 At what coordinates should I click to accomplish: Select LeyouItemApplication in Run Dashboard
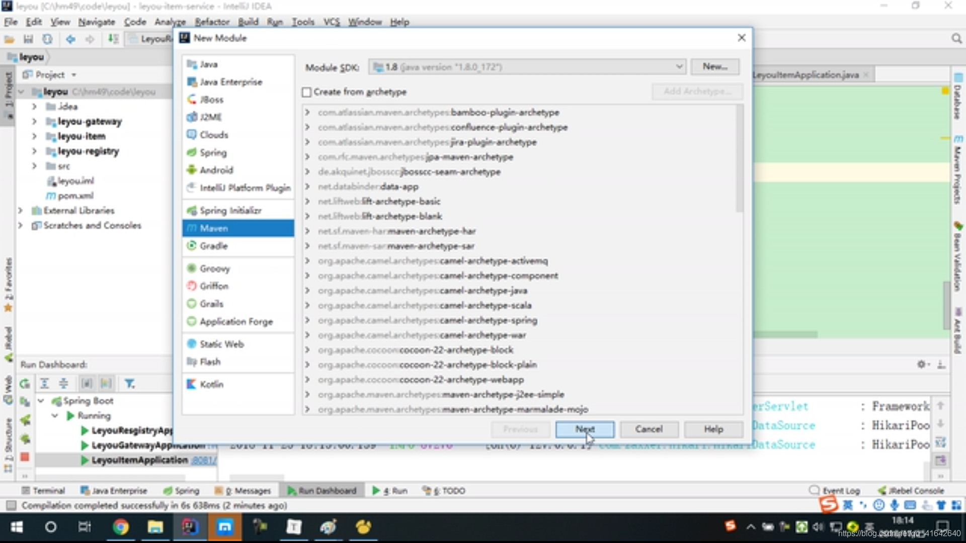(x=139, y=460)
